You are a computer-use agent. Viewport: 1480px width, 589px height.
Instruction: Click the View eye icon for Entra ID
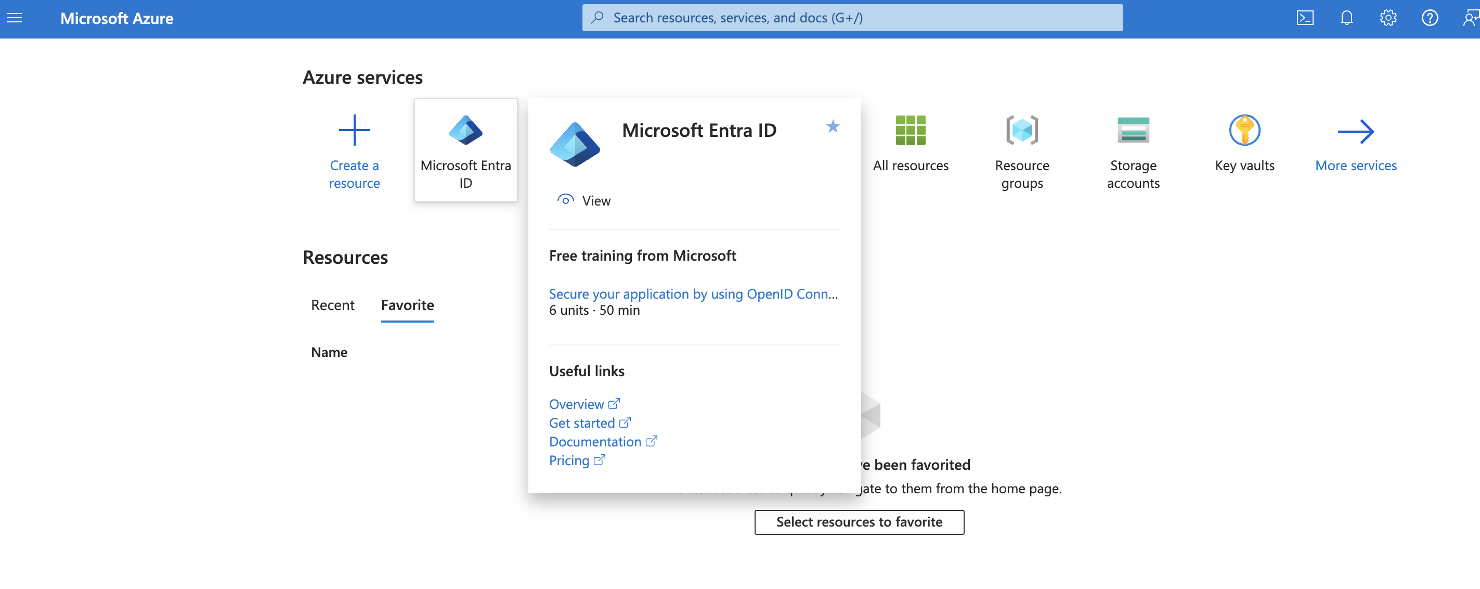[566, 199]
